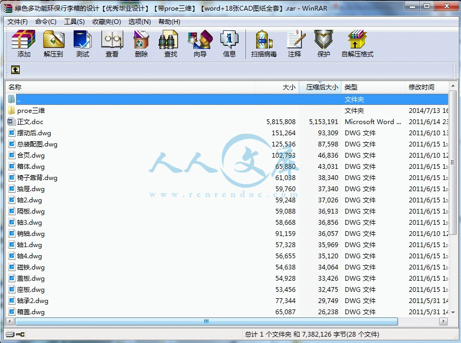
Task: Click the size value 151,264
Action: coord(283,133)
